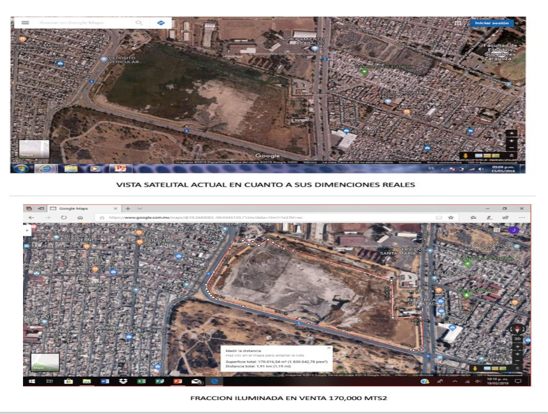Click the SERVISNTE marker in upper map
Viewport: 548px width, 414px height.
coord(346,131)
